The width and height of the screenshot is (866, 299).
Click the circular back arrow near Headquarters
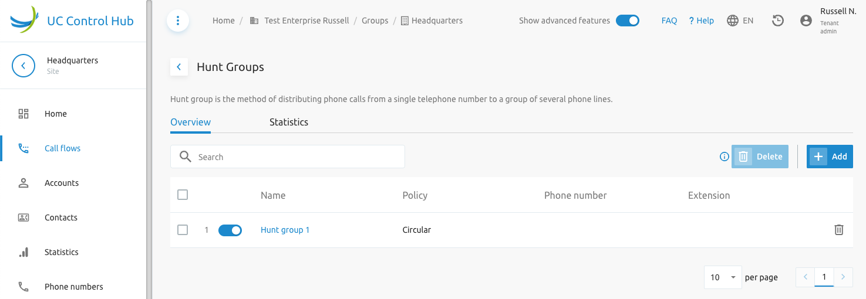click(x=23, y=66)
